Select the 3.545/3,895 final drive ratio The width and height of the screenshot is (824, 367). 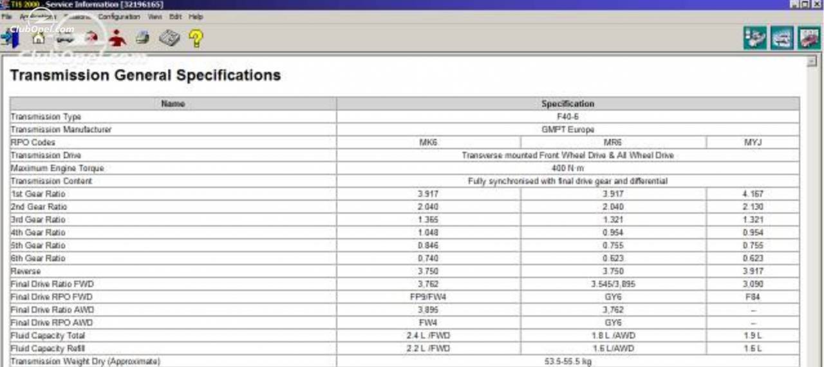pos(613,284)
